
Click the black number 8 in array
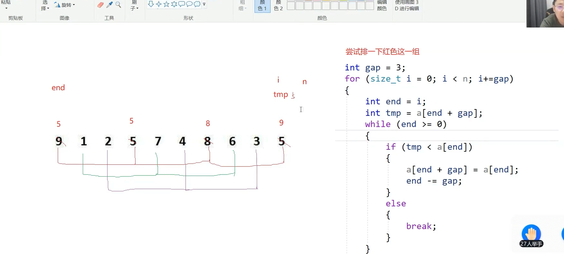point(207,141)
